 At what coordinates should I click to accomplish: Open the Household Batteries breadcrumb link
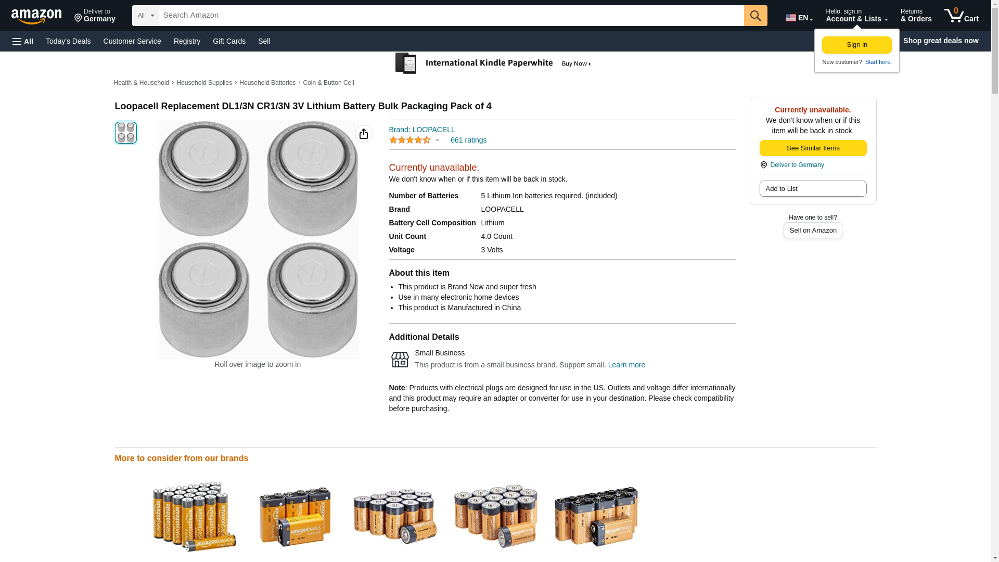[267, 83]
